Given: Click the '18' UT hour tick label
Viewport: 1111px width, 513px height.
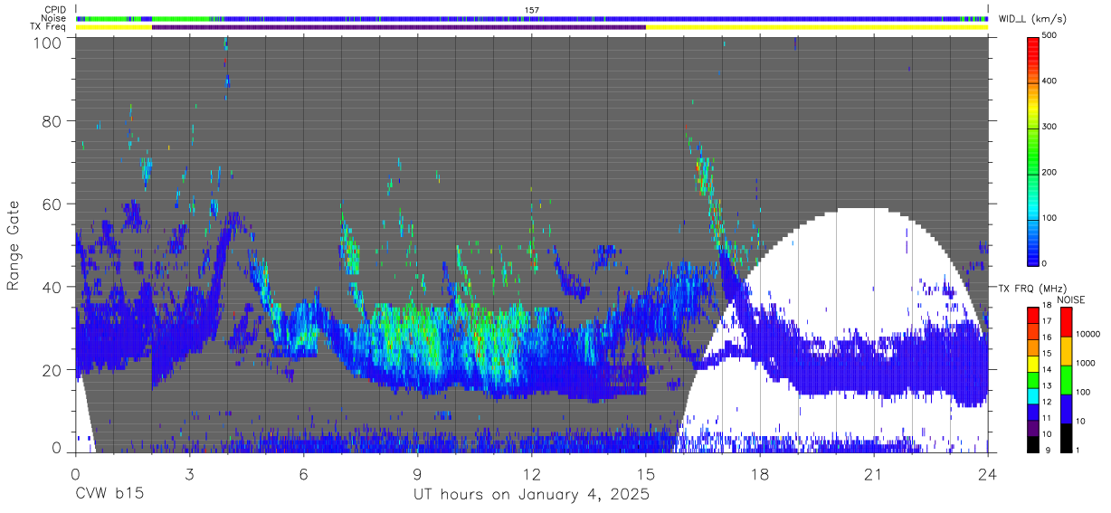Looking at the screenshot, I should pos(760,473).
